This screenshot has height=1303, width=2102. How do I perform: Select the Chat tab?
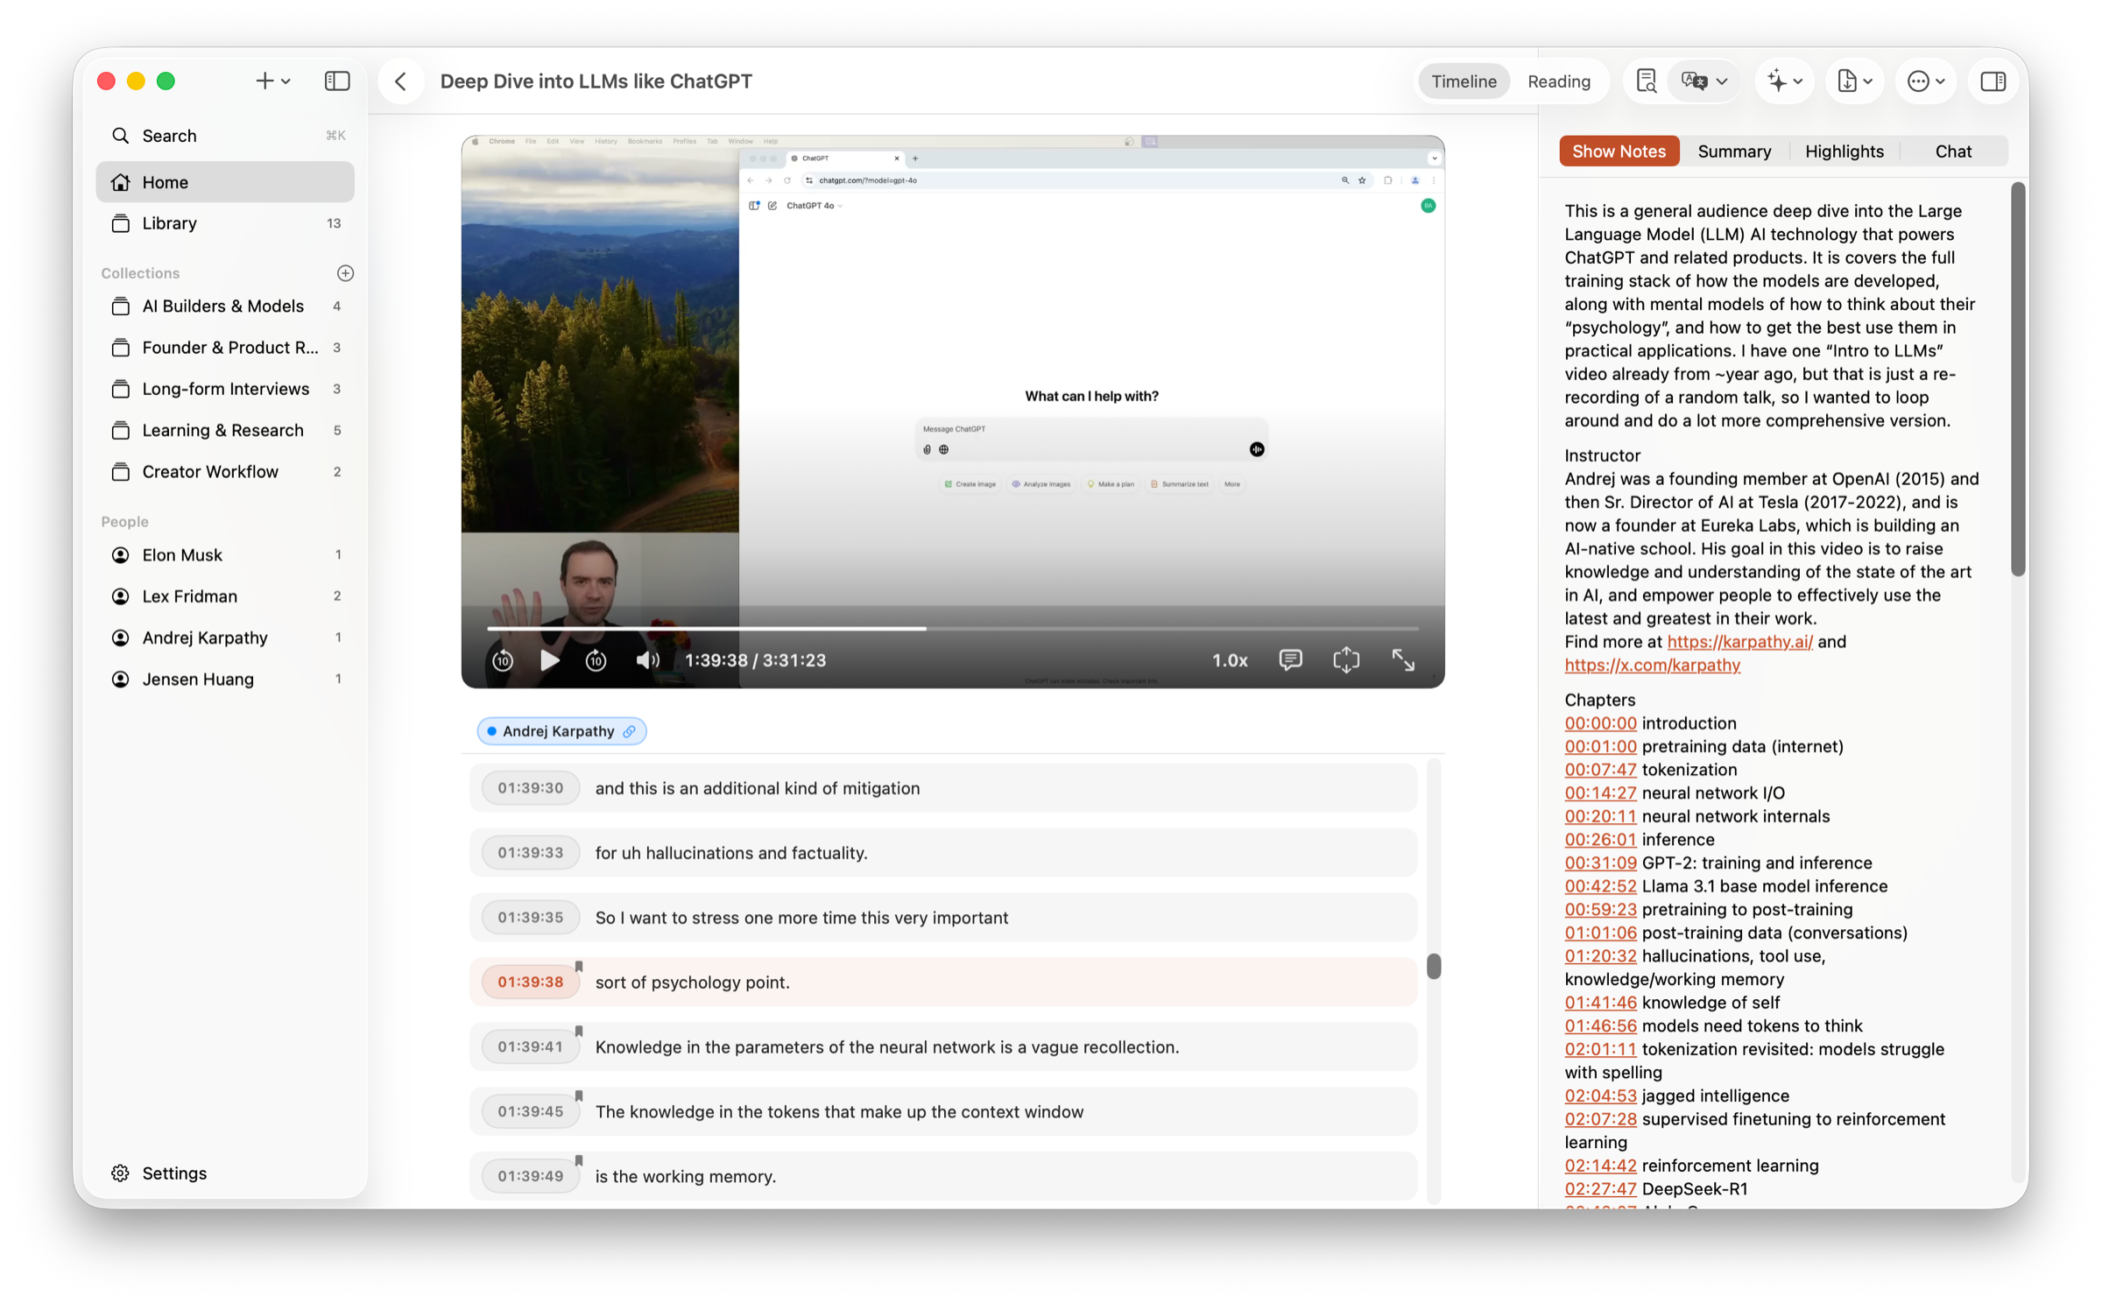(x=1953, y=151)
